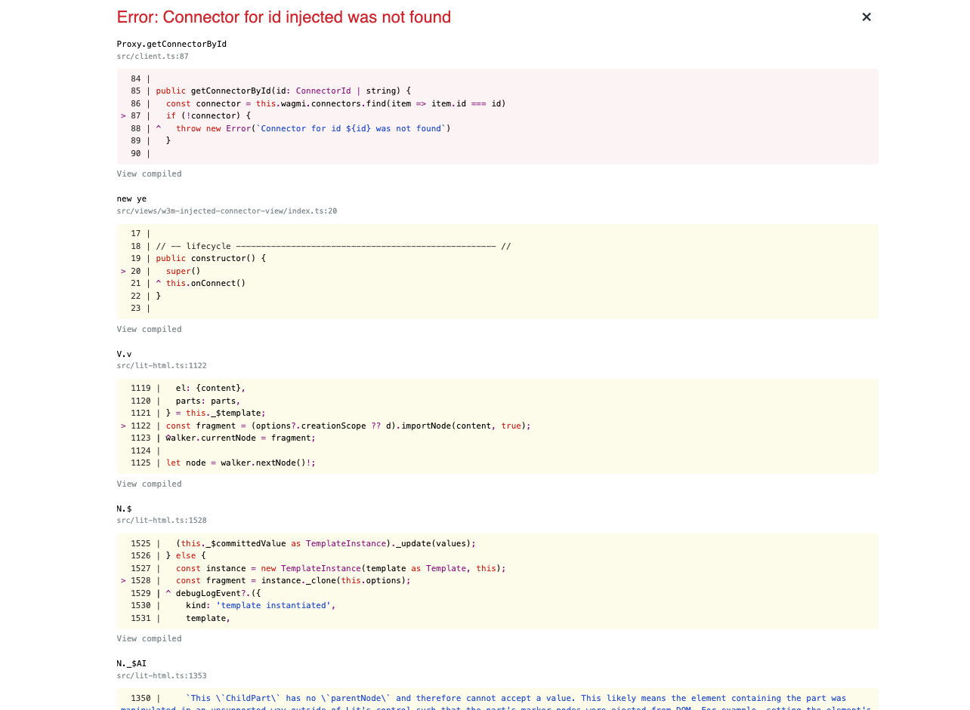Open the src/lit-html.ts:1353 source link

click(x=161, y=675)
